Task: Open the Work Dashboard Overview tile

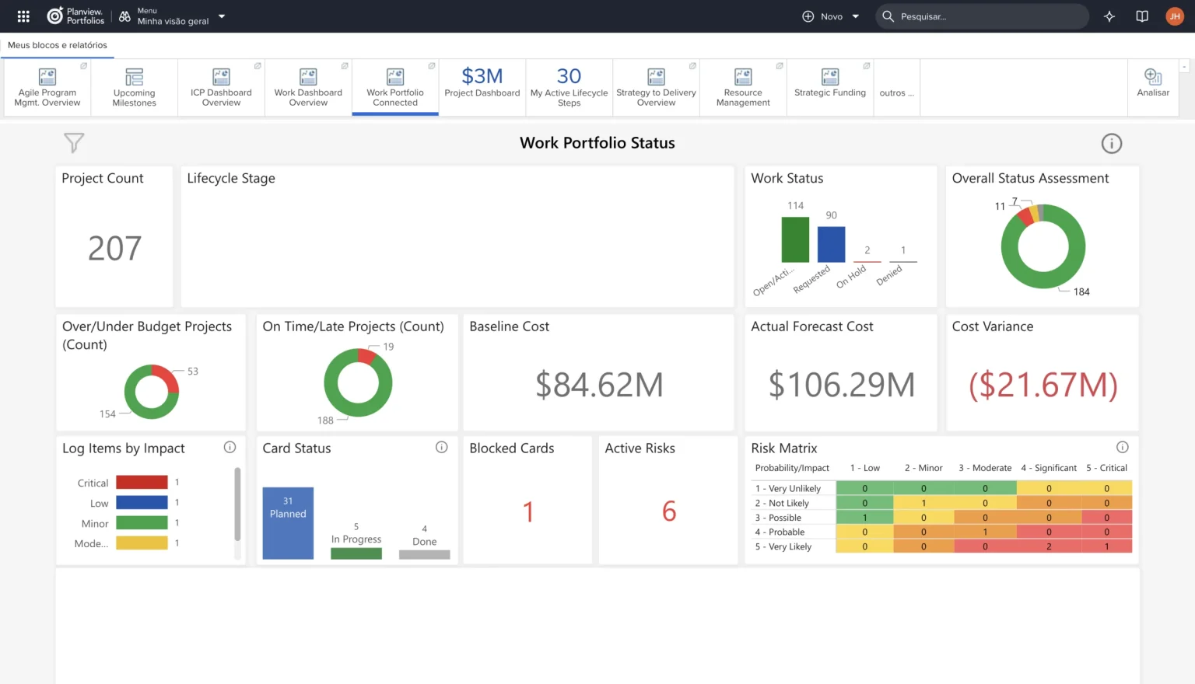Action: coord(309,88)
